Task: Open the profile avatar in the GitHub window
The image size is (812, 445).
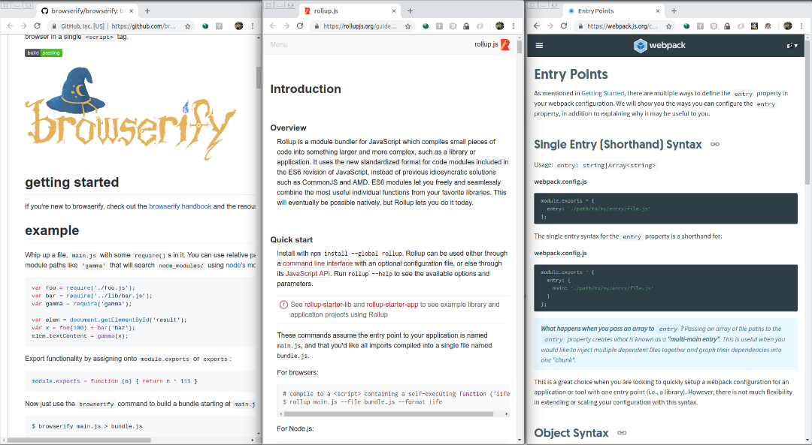Action: (239, 26)
